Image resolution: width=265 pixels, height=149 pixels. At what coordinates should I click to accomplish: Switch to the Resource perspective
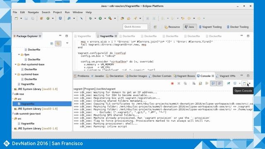(172, 27)
